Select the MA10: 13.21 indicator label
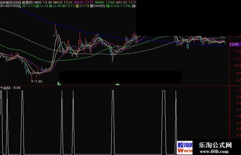The width and height of the screenshot is (241, 155). [x=63, y=2]
